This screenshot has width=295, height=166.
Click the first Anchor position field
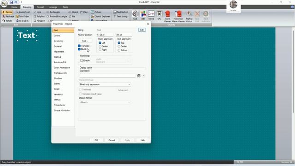point(105,35)
